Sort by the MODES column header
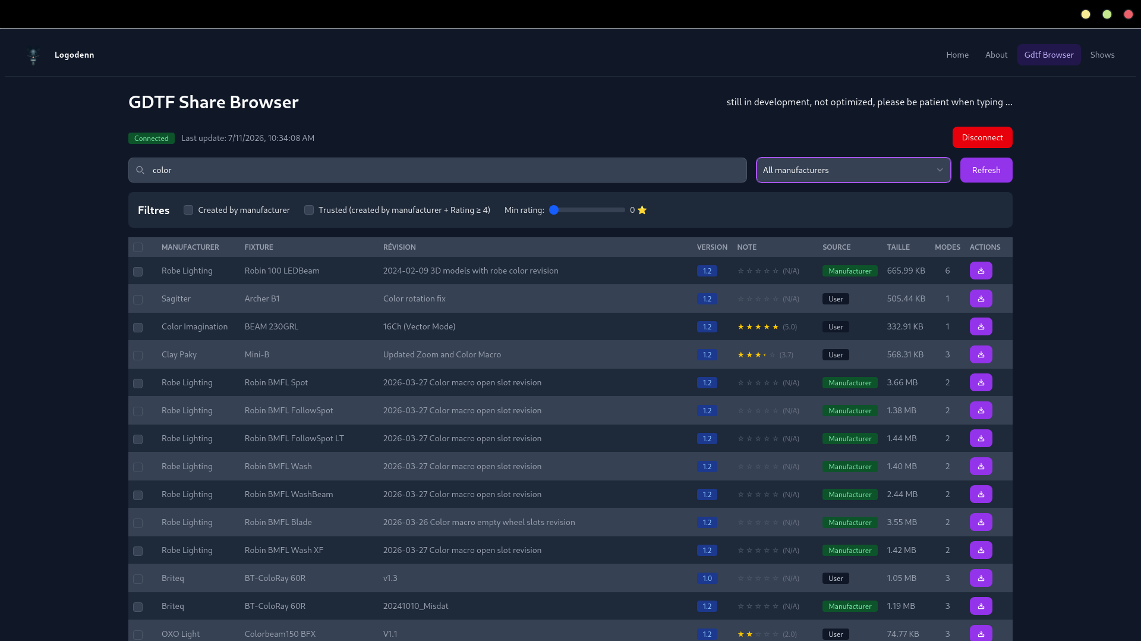 [947, 247]
